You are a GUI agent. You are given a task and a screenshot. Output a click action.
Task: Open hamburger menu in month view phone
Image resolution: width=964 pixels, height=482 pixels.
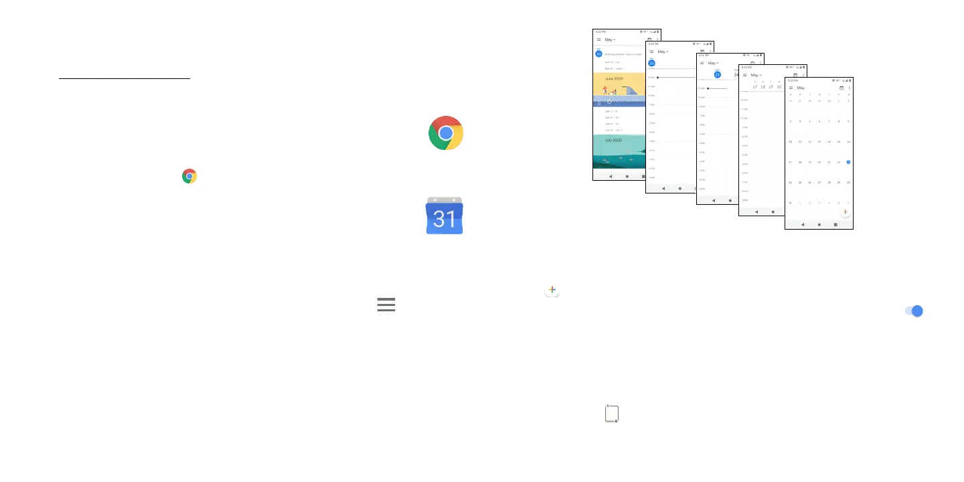point(791,88)
